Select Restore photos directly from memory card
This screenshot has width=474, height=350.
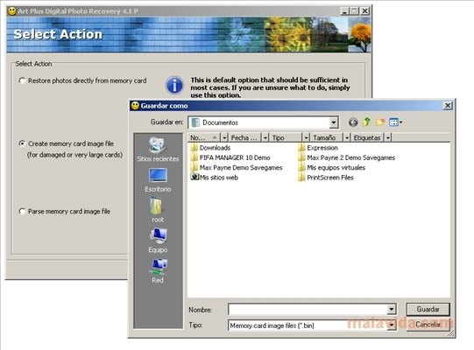pyautogui.click(x=83, y=80)
